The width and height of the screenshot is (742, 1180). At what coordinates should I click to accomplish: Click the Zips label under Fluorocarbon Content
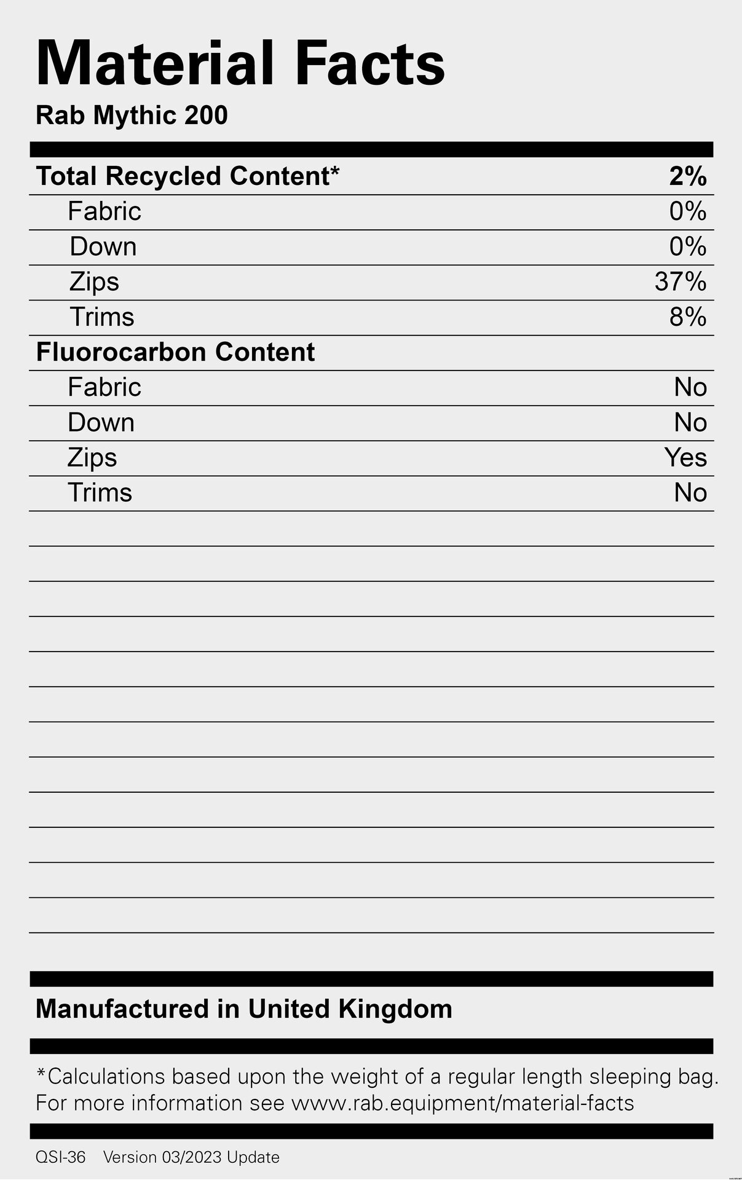click(92, 458)
